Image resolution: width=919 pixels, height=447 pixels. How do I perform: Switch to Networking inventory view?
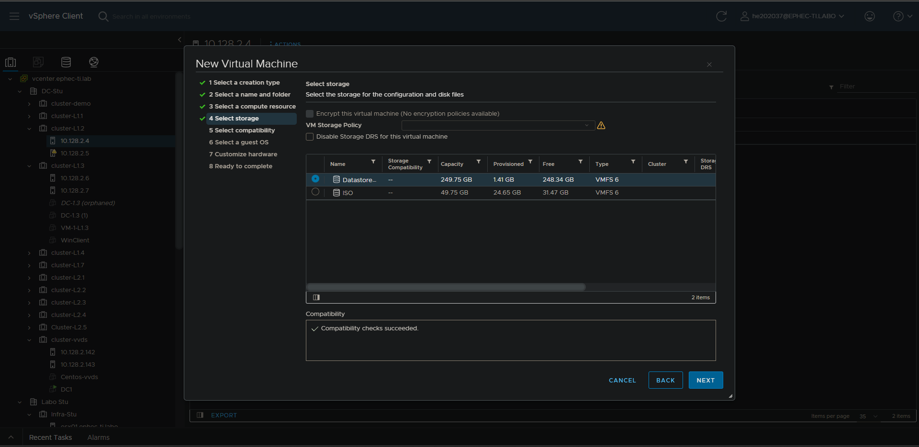tap(94, 62)
